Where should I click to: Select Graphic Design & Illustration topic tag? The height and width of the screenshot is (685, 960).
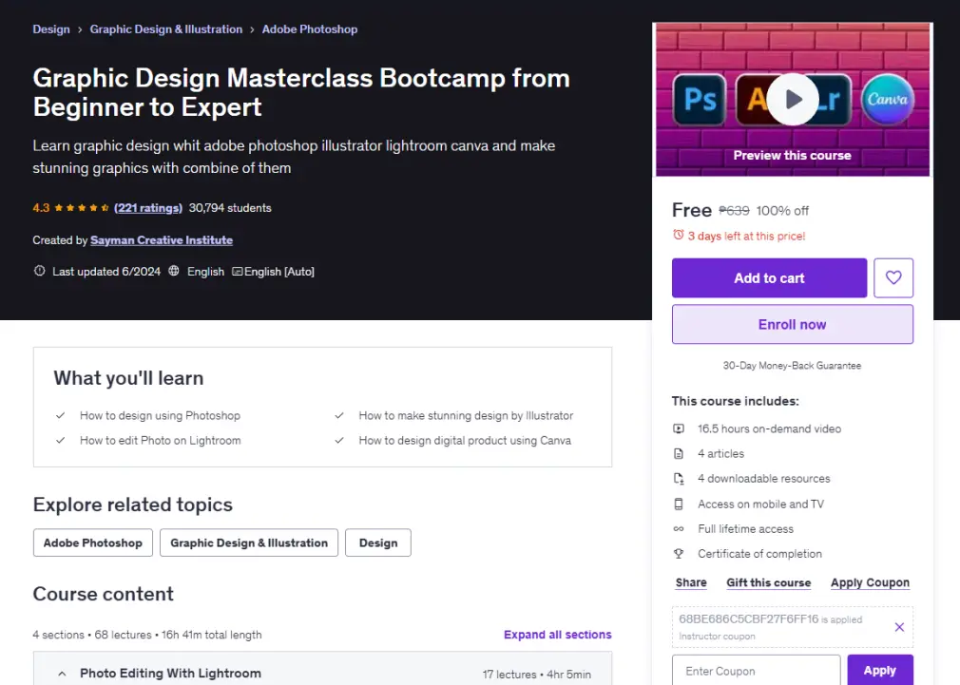click(249, 543)
